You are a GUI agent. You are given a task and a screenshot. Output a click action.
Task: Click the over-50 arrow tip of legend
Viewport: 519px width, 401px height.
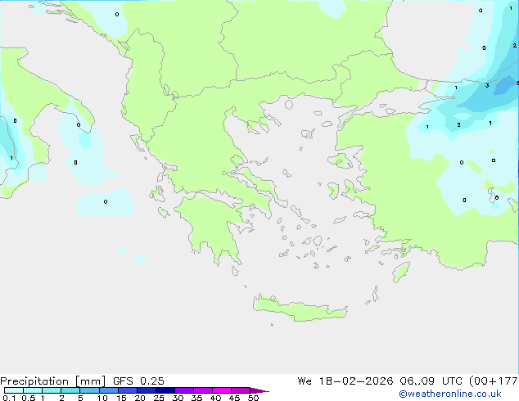(259, 390)
